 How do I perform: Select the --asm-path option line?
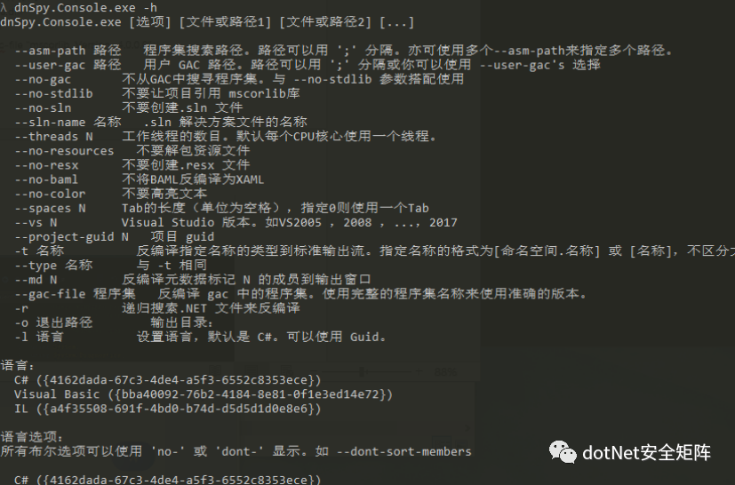coord(344,51)
